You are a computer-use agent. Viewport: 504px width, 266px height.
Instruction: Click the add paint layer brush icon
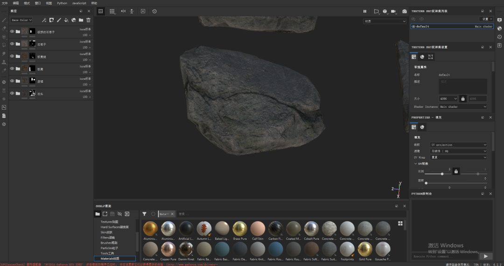pos(59,20)
